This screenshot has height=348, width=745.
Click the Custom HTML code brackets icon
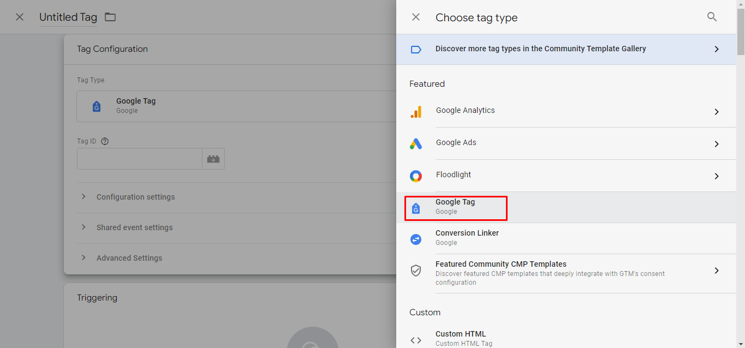(x=416, y=340)
